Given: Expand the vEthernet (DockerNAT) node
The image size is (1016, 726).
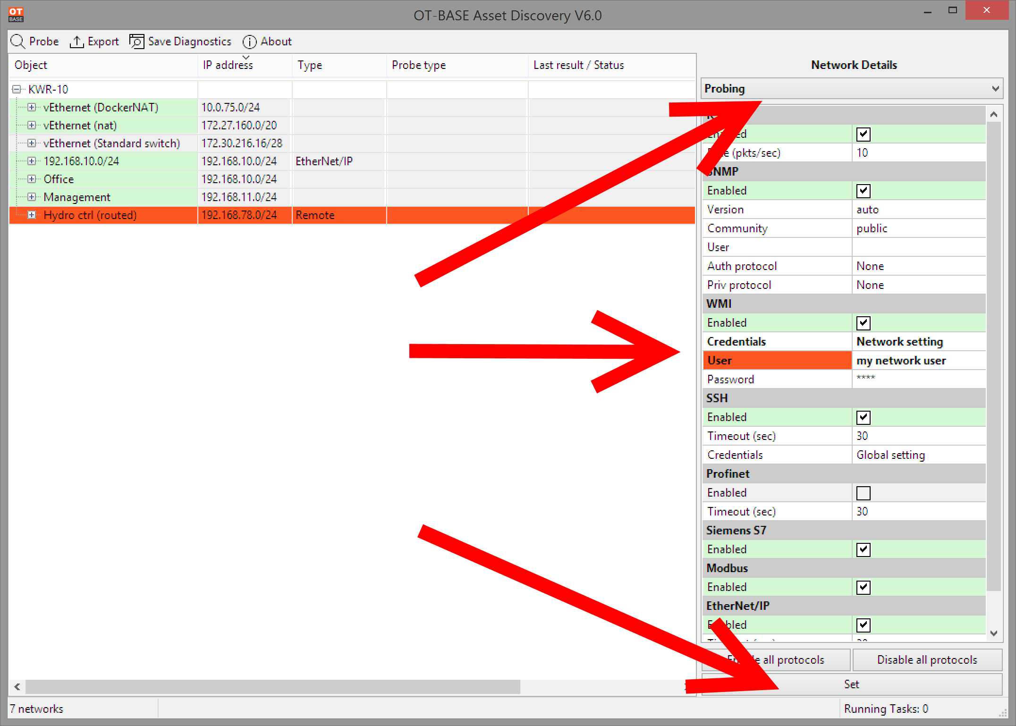Looking at the screenshot, I should pyautogui.click(x=32, y=107).
